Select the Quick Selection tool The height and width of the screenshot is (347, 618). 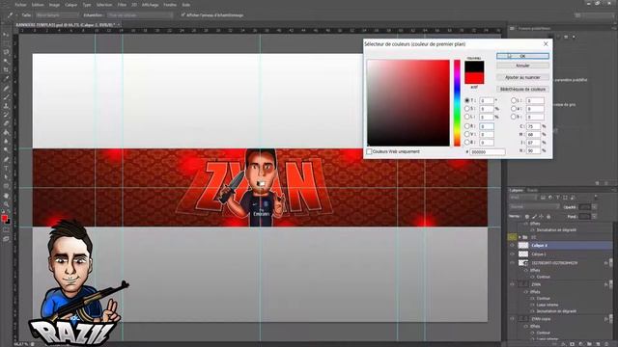click(6, 61)
